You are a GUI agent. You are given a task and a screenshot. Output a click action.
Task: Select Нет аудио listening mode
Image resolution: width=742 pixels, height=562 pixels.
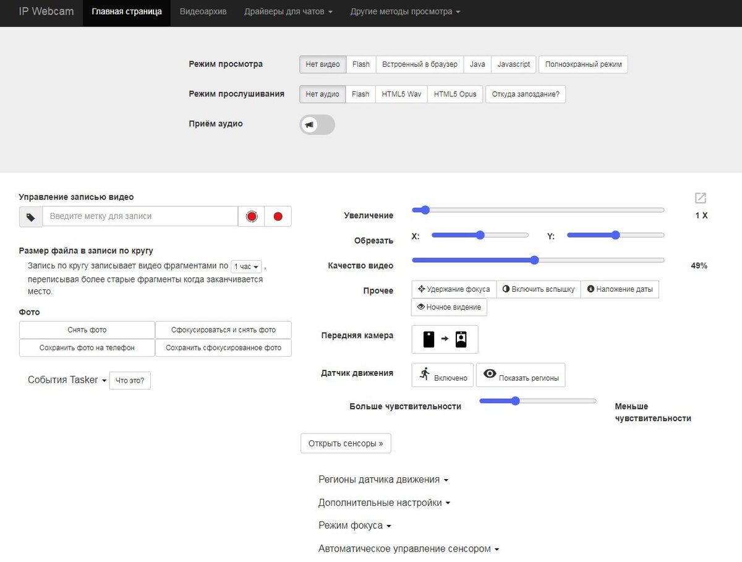(x=323, y=95)
